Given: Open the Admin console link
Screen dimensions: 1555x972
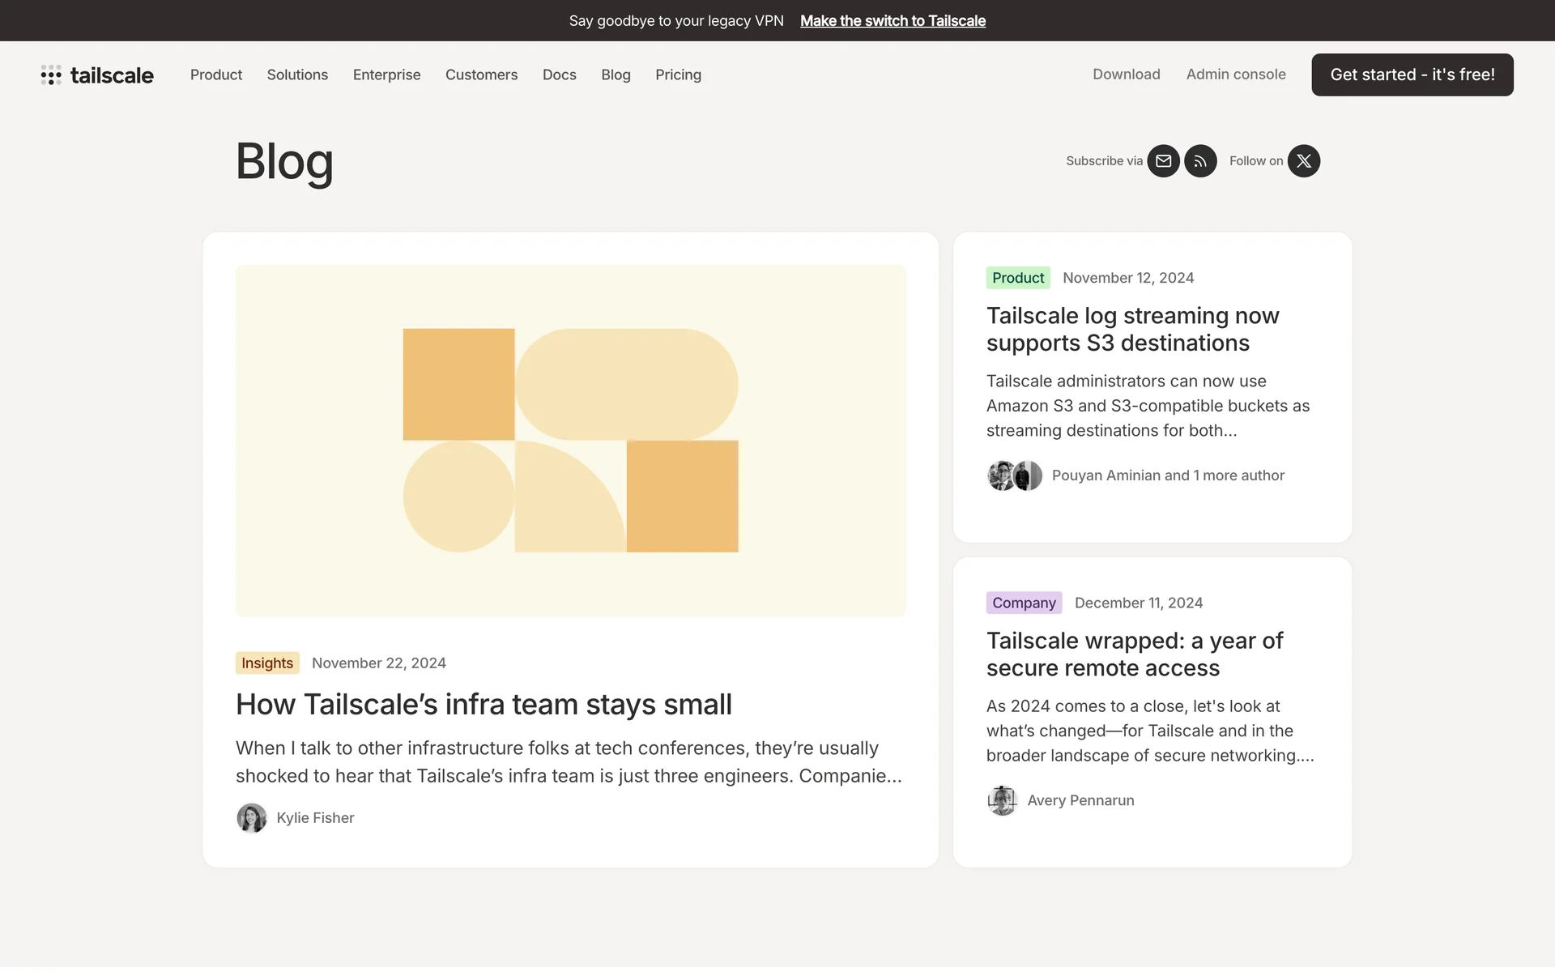Looking at the screenshot, I should [x=1235, y=75].
